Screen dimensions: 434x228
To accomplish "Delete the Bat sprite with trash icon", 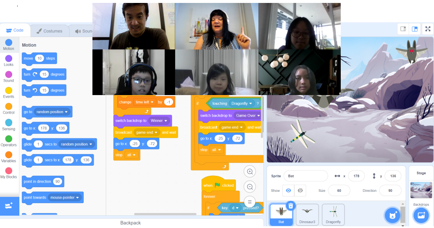I will point(291,206).
